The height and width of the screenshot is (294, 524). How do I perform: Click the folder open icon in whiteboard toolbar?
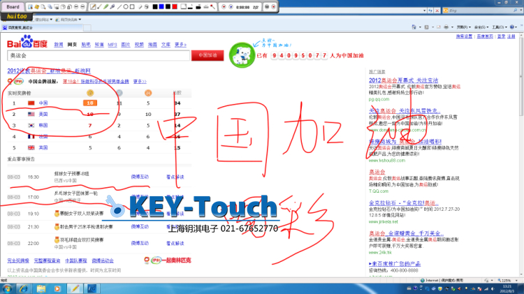(x=37, y=7)
